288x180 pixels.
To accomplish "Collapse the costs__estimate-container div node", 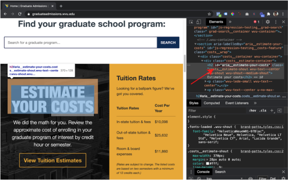I will [202, 61].
